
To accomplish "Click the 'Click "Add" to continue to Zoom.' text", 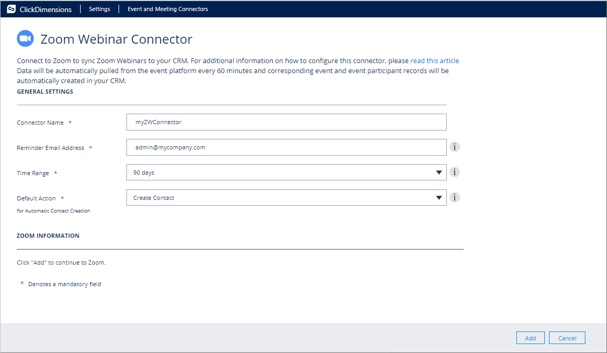I will [61, 263].
